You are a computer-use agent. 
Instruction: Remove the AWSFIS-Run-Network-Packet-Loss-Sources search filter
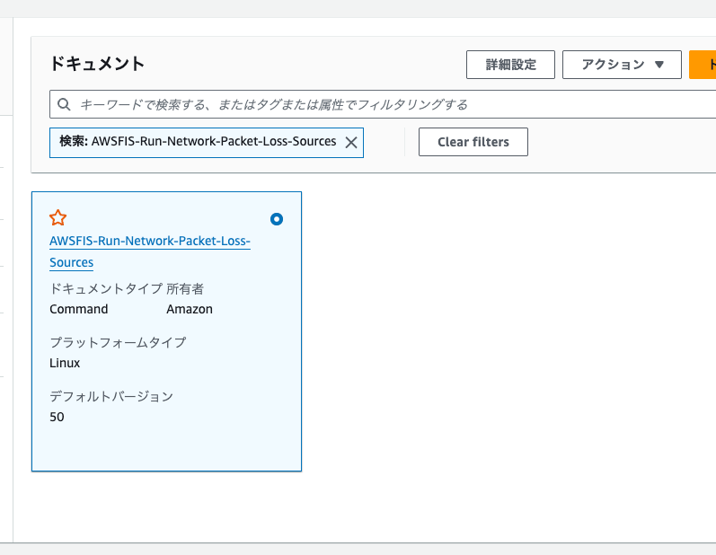pyautogui.click(x=351, y=143)
